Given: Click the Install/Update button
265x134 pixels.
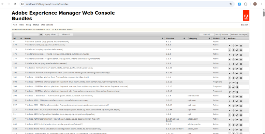Looking at the screenshot, I should (x=222, y=35).
